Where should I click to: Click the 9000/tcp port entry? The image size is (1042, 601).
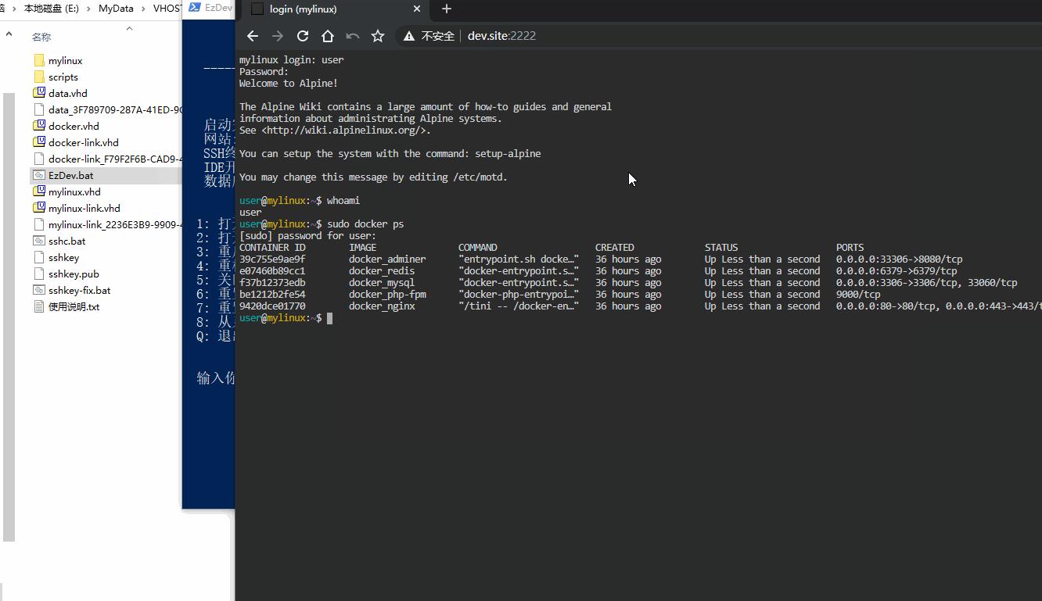pyautogui.click(x=858, y=295)
